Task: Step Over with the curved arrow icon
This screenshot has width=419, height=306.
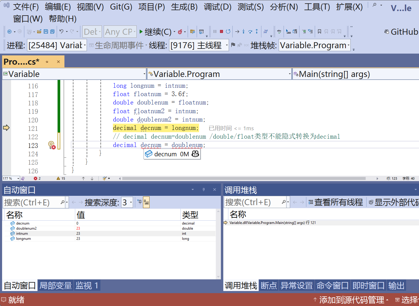Action: tap(250, 31)
